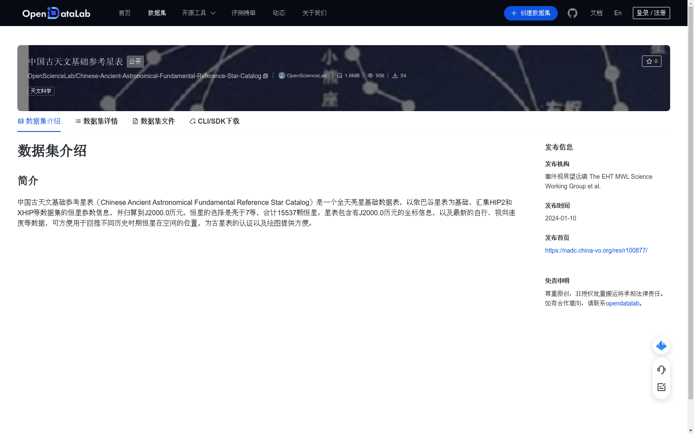The height and width of the screenshot is (434, 694).
Task: Expand the 开源工具 dropdown menu
Action: coord(198,13)
